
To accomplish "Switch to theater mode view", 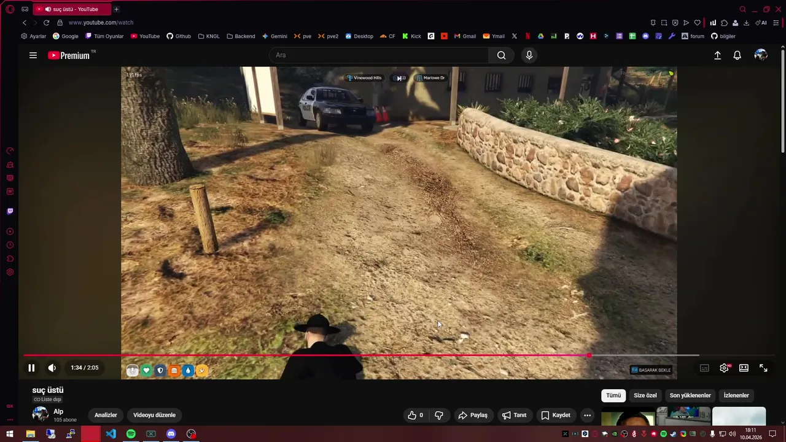I will coord(744,368).
